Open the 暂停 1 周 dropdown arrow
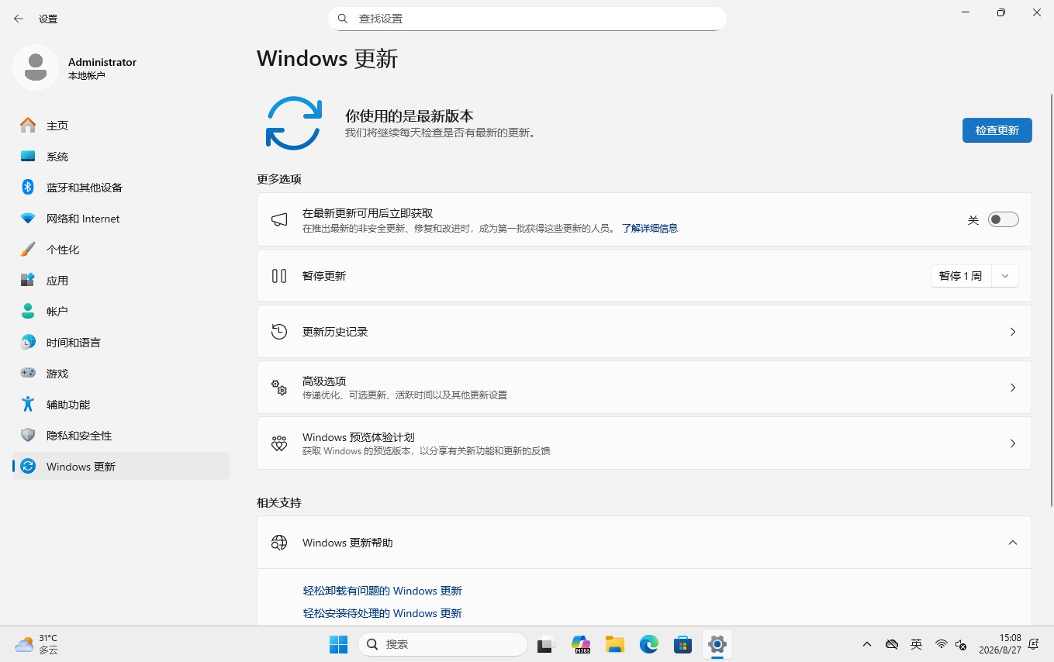Viewport: 1054px width, 662px height. [1006, 276]
